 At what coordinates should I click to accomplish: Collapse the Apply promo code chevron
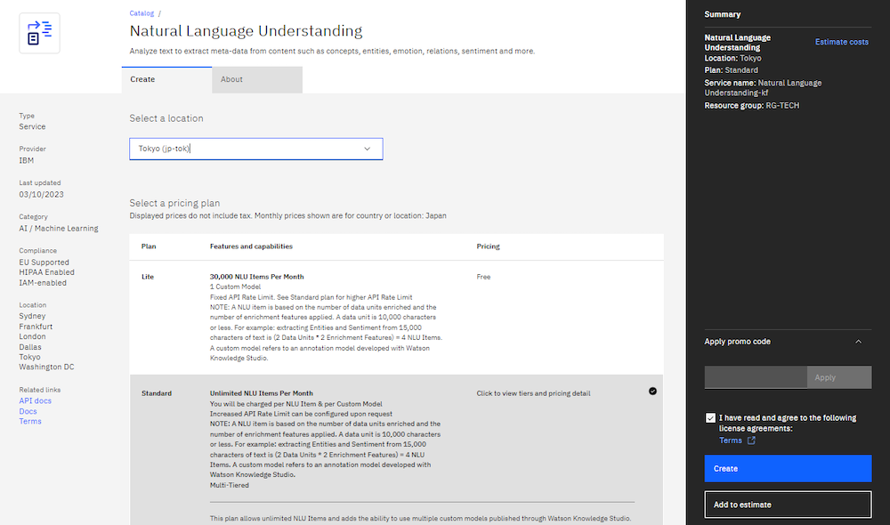click(x=858, y=342)
